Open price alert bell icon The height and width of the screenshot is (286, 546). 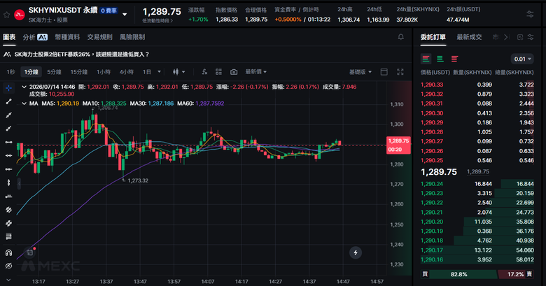pos(401,37)
